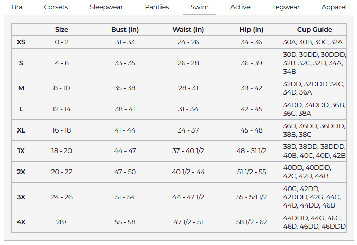Screen dimensions: 357x245
Task: Click the Swim tab
Action: [200, 7]
